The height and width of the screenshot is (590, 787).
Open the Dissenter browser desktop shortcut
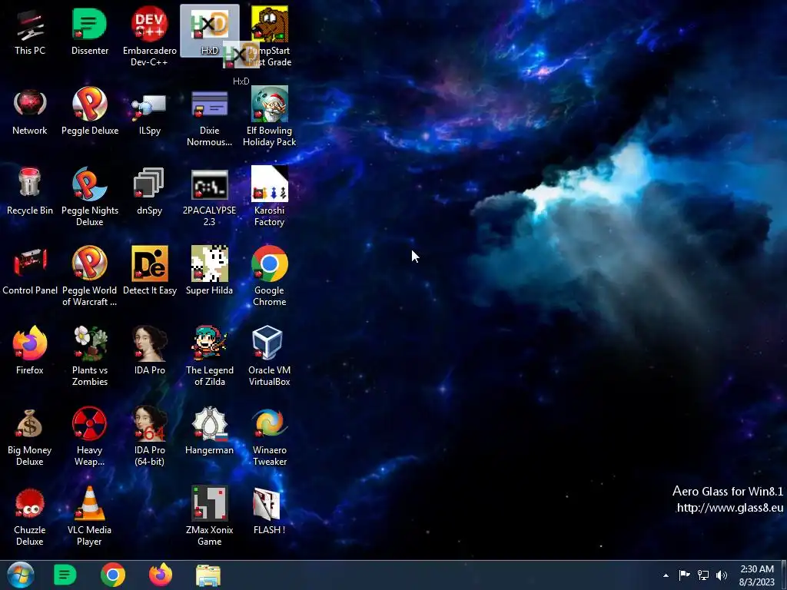click(x=90, y=31)
